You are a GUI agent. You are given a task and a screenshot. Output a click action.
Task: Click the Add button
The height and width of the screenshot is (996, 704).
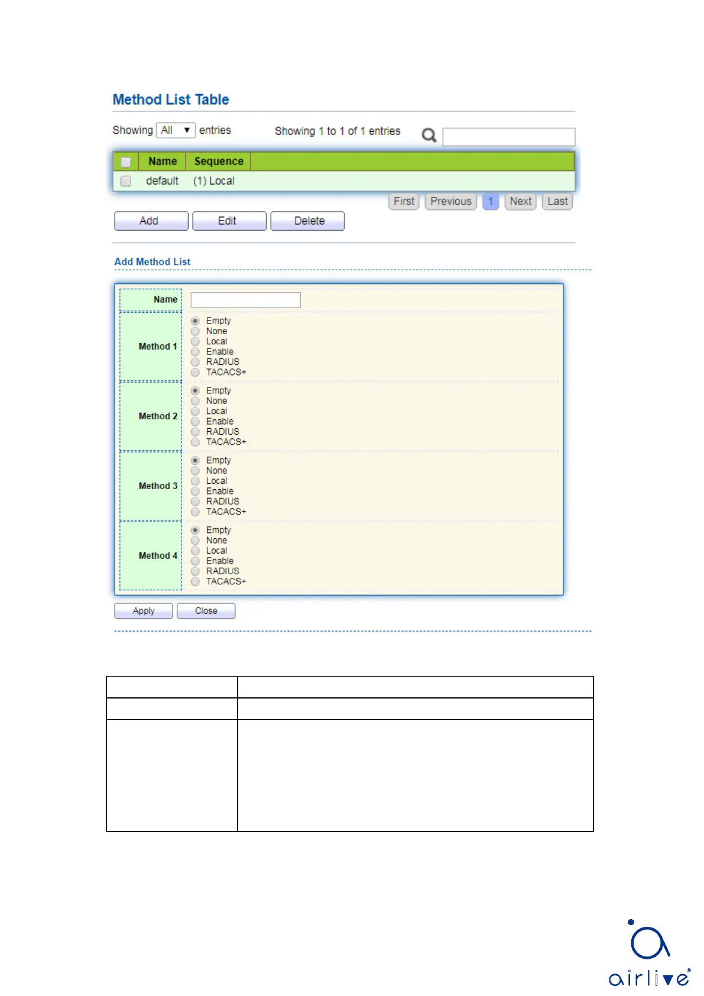point(151,221)
